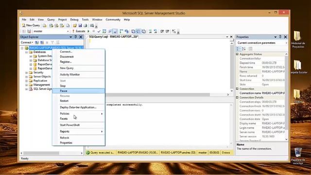The image size is (311, 175).
Task: Switch output to Results to Grid
Action: [138, 31]
